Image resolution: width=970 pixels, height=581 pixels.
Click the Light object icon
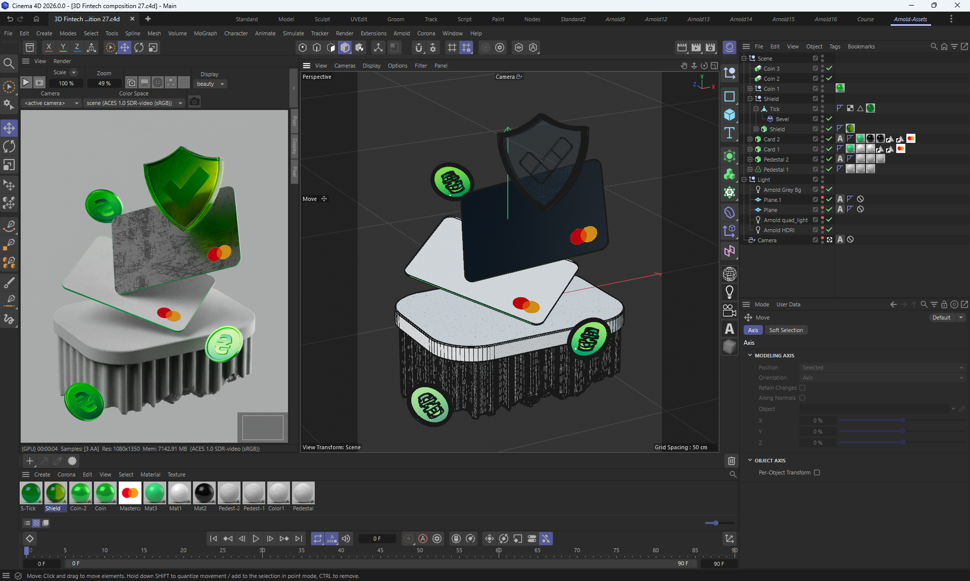click(730, 292)
